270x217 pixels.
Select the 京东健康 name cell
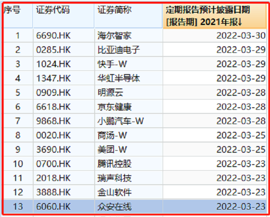click(x=129, y=107)
